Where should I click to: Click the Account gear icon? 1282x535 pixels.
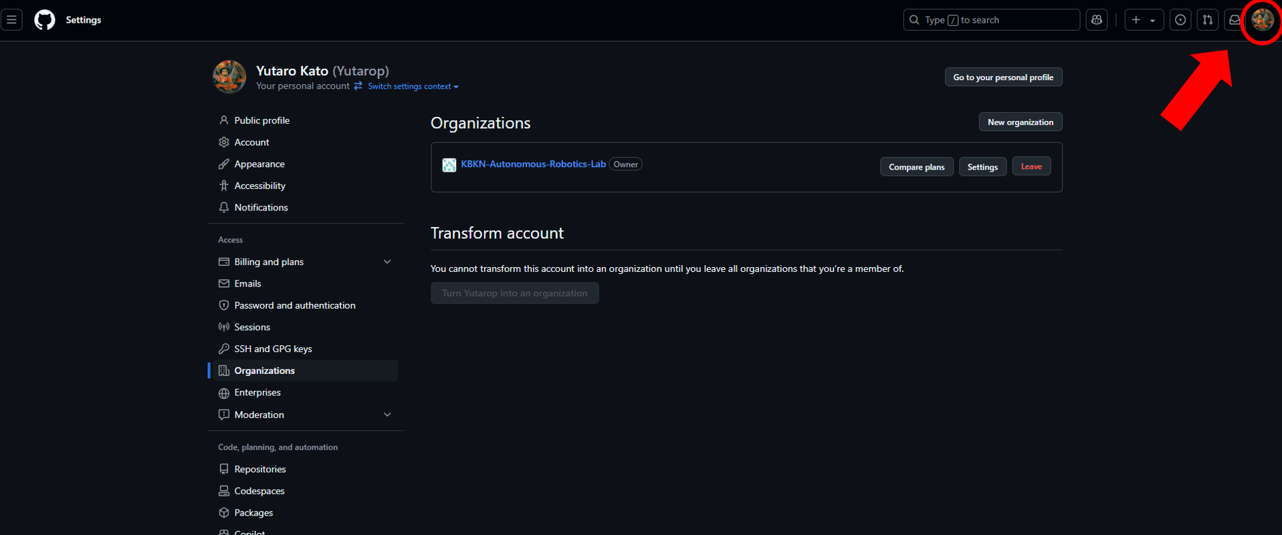224,142
